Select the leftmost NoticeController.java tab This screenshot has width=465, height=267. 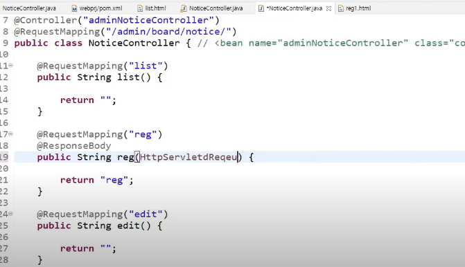[x=29, y=8]
